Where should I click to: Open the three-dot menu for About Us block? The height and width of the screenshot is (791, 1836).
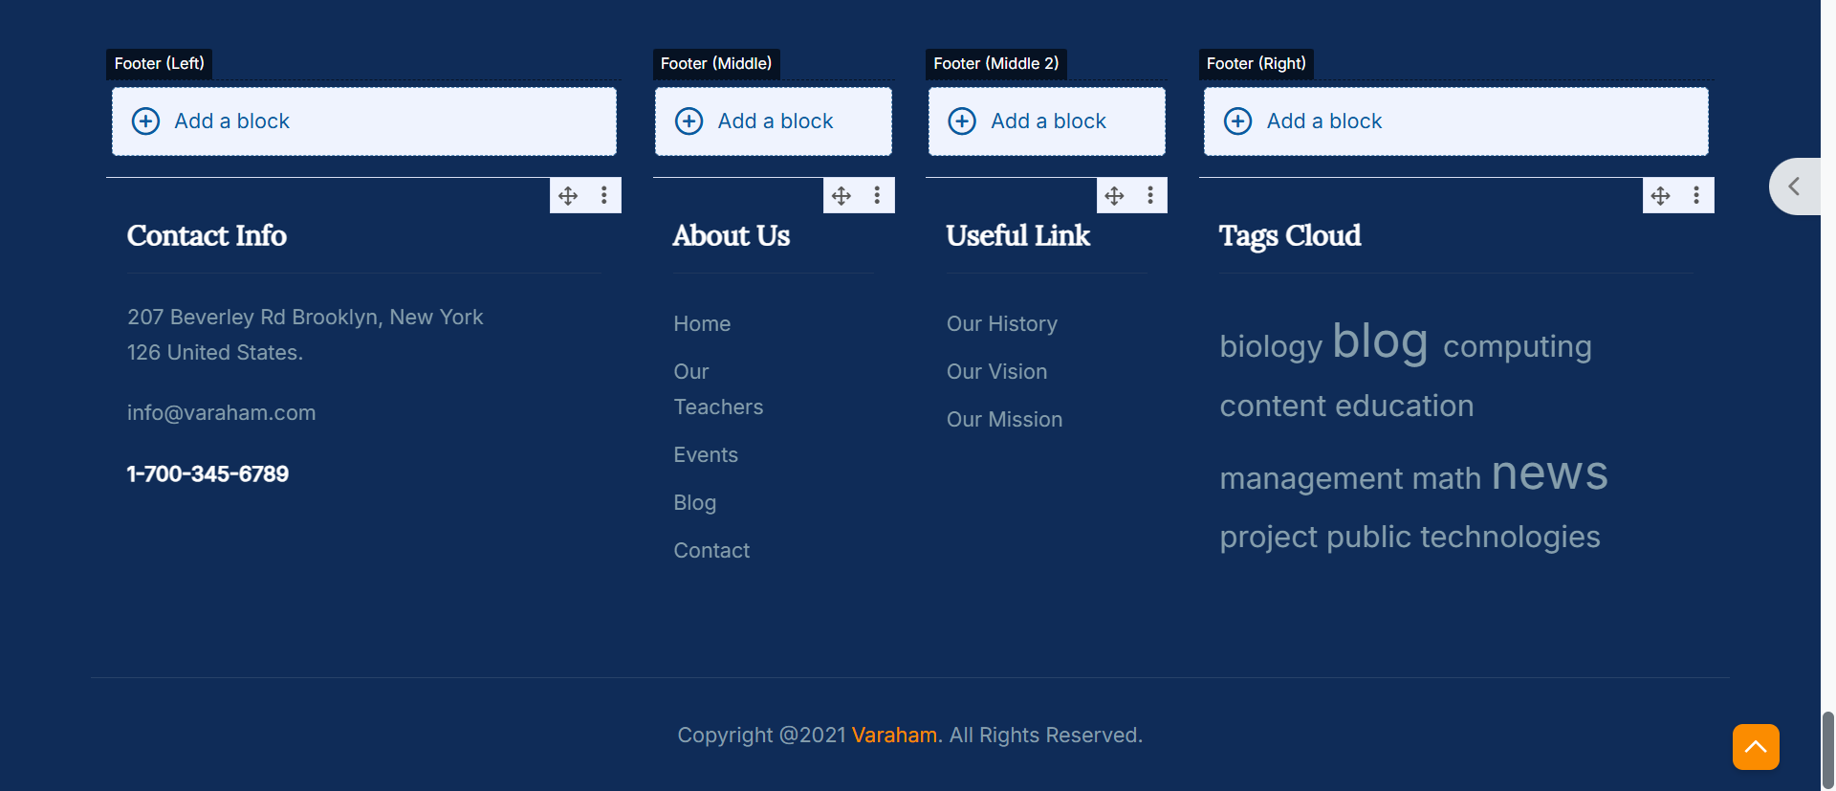(877, 196)
